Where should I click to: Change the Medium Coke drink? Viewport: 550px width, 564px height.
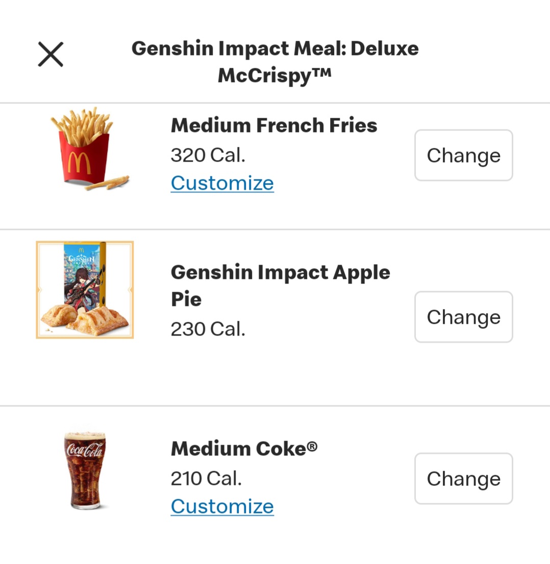pyautogui.click(x=463, y=478)
